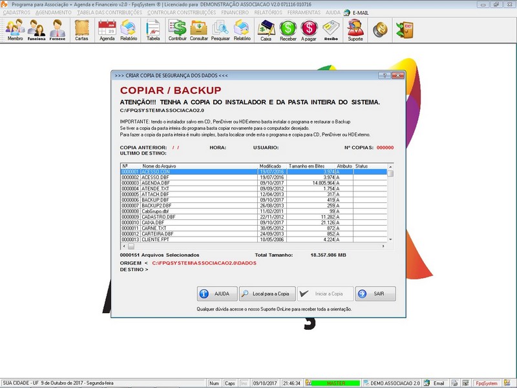Select the CAIXA.DBF row
Viewport: 517px width, 388px height.
click(253, 222)
